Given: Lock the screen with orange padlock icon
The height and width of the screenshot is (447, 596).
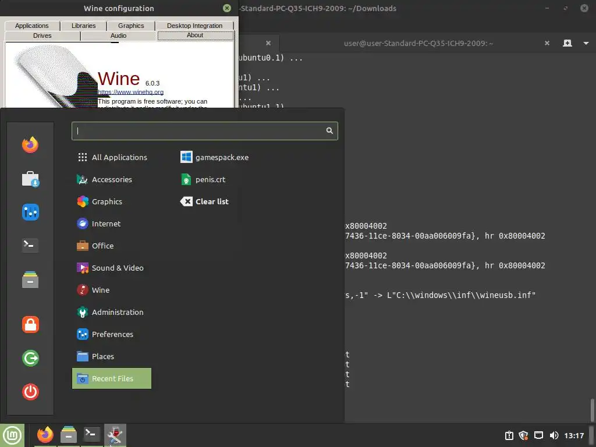Looking at the screenshot, I should pos(30,325).
